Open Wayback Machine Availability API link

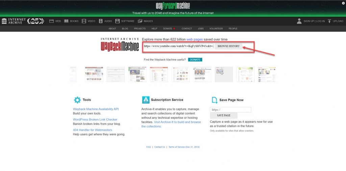click(x=96, y=109)
